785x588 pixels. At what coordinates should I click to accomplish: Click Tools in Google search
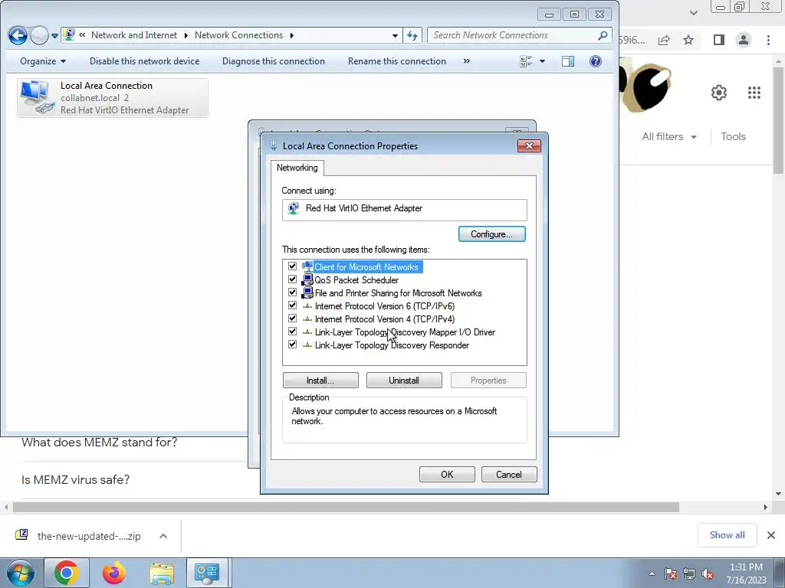(733, 136)
